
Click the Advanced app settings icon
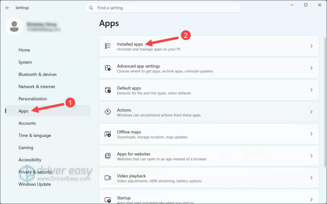108,68
